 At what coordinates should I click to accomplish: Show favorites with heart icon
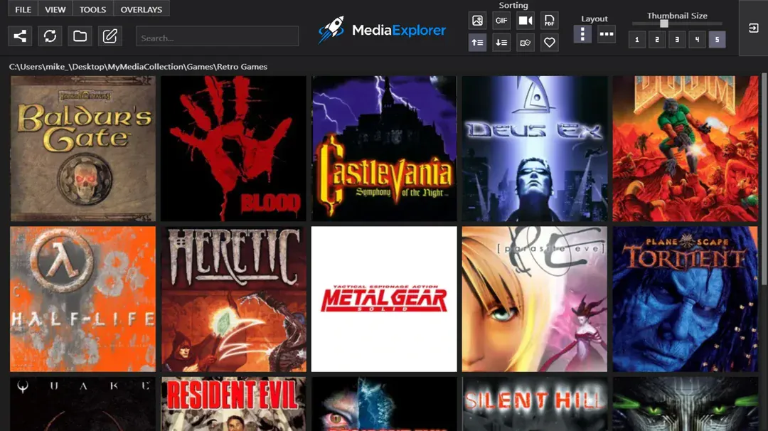point(549,43)
